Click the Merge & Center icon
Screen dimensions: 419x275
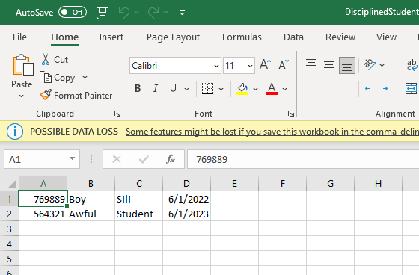412,89
